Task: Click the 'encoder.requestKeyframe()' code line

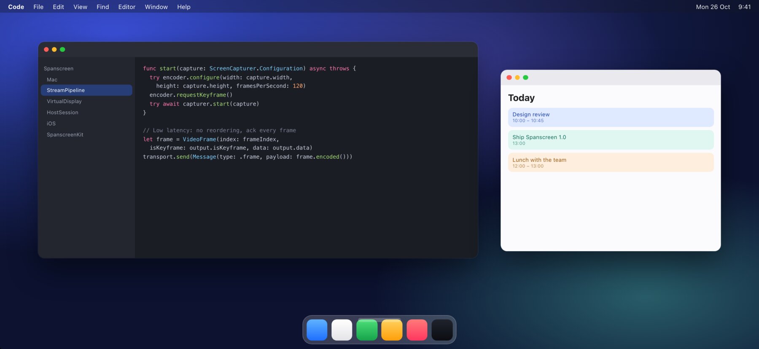Action: [x=191, y=95]
